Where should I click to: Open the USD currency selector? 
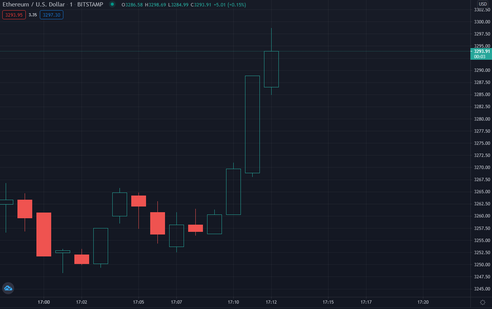coord(483,4)
